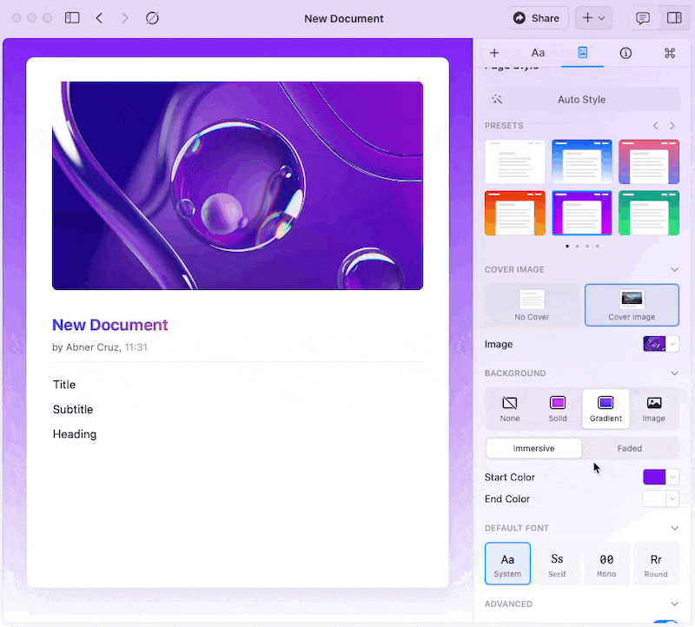Viewport: 695px width, 627px height.
Task: Click the purple bubbles cover image
Action: pyautogui.click(x=237, y=185)
